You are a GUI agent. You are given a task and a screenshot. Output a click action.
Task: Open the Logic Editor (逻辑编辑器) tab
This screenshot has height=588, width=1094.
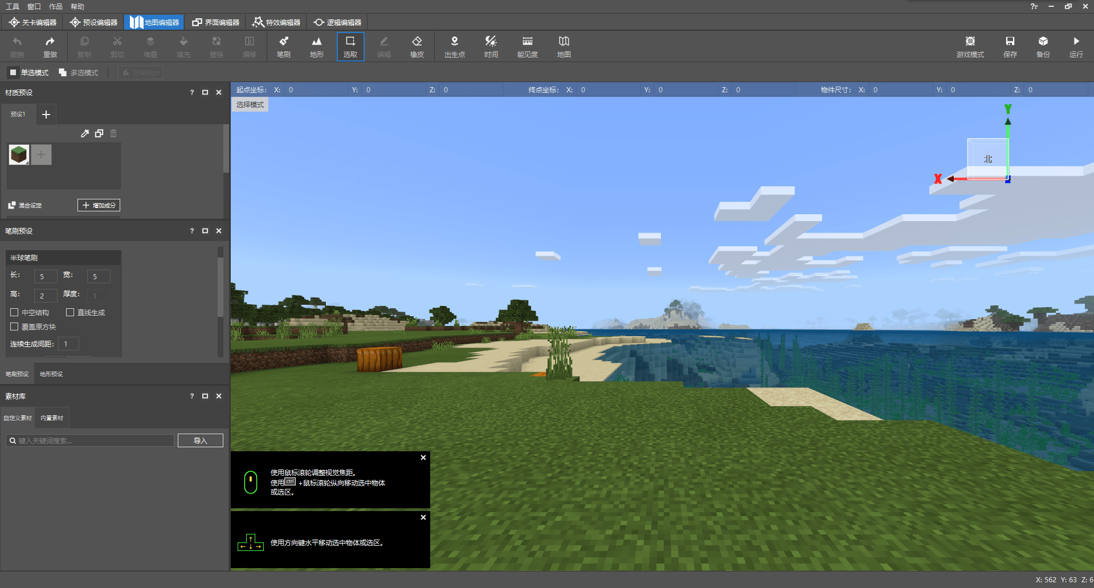337,22
